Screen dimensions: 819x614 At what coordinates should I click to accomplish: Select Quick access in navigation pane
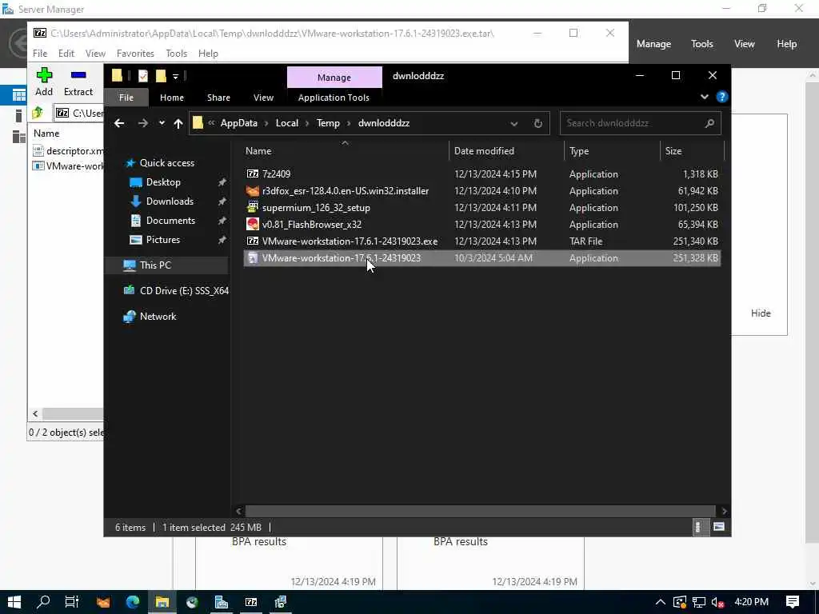(166, 163)
